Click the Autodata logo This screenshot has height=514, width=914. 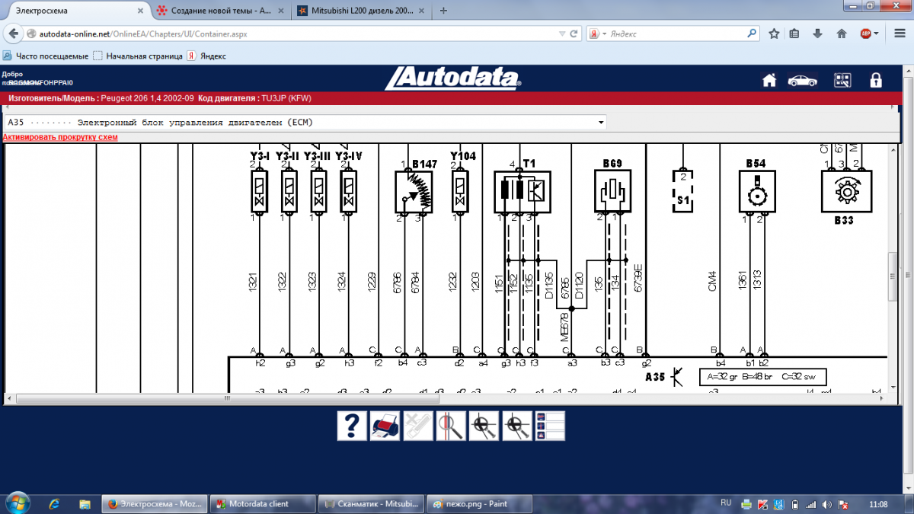coord(452,78)
